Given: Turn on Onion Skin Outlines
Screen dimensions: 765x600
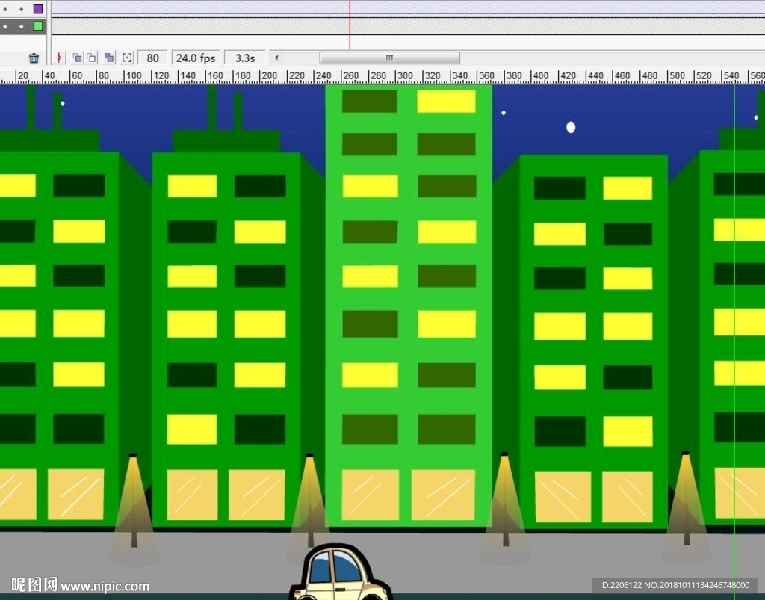Looking at the screenshot, I should pyautogui.click(x=91, y=58).
